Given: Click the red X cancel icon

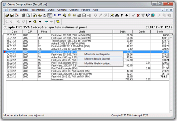Looking at the screenshot, I should [x=138, y=15].
